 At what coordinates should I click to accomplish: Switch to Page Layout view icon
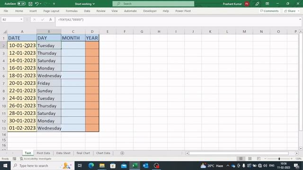pos(250,159)
